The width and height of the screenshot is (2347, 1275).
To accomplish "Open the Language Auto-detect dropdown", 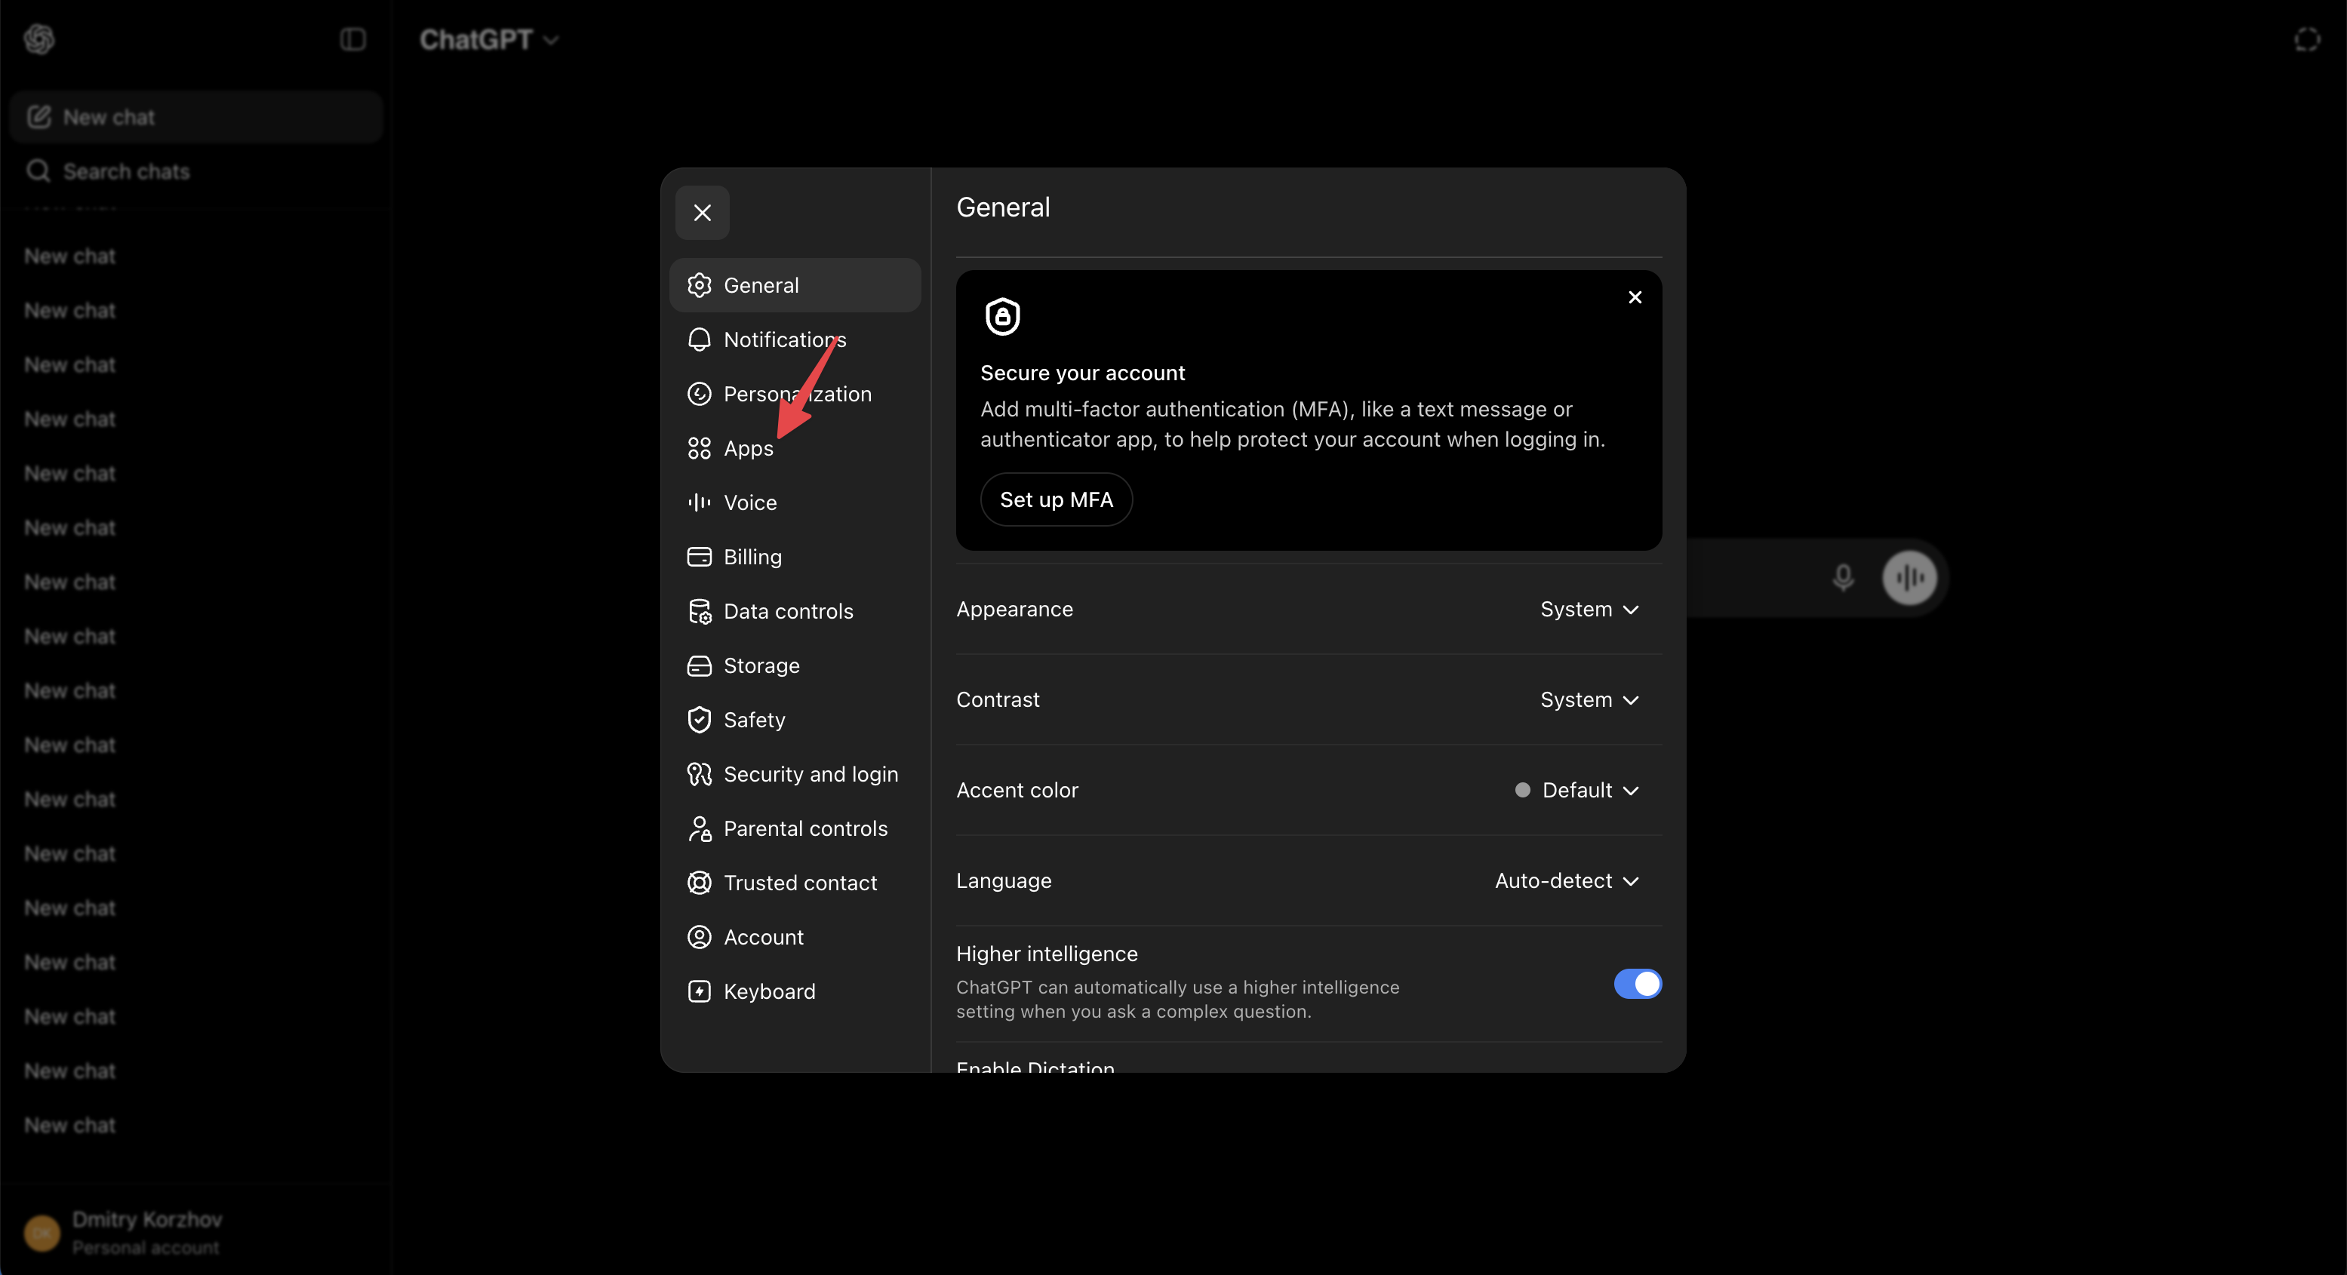I will coord(1566,880).
